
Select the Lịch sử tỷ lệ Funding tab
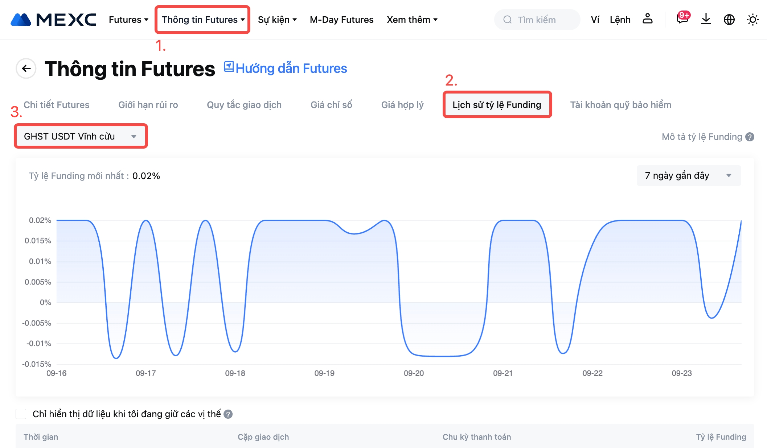click(x=497, y=105)
